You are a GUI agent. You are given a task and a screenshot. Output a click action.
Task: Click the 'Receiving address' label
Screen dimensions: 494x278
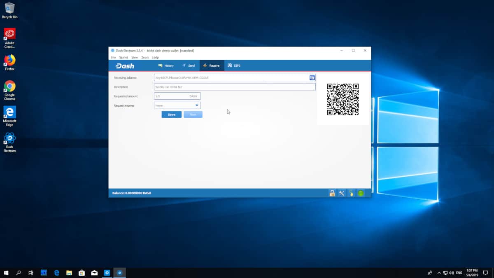click(x=125, y=77)
